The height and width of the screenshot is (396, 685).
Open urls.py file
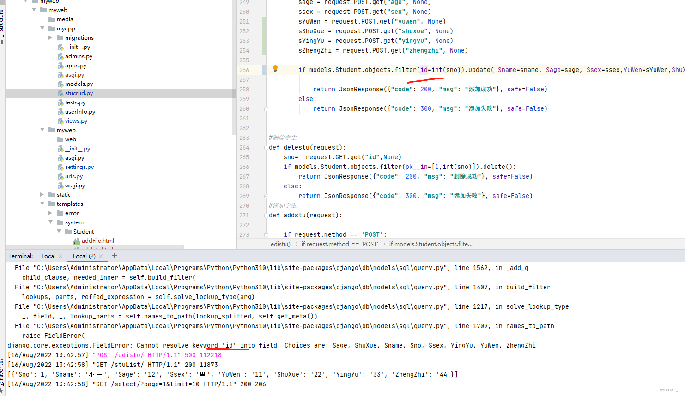[74, 176]
